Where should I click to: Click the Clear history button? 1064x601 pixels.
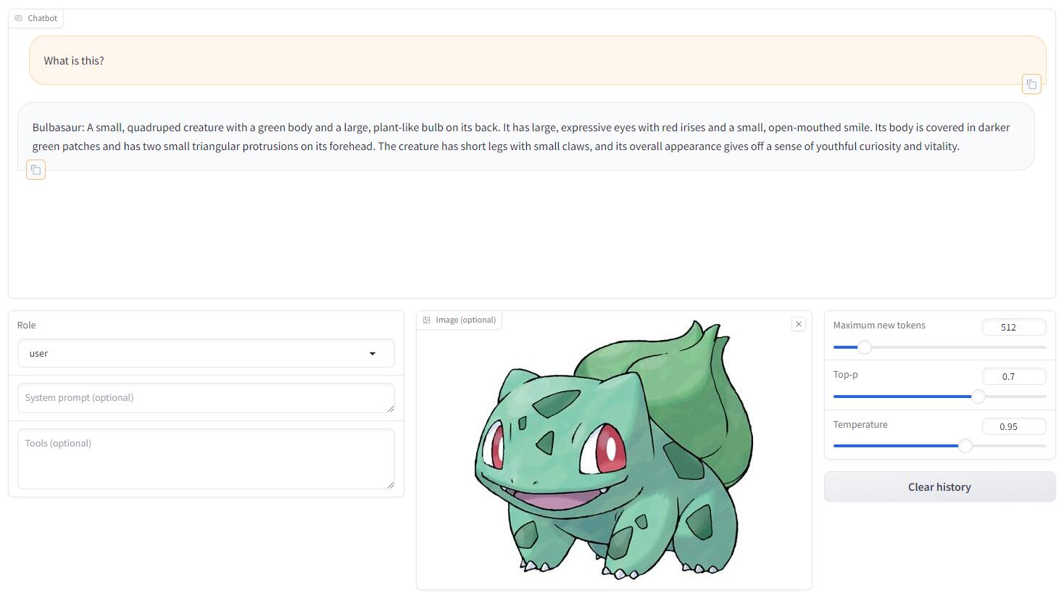tap(939, 487)
